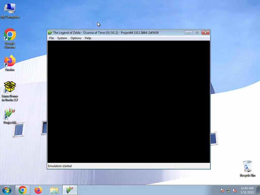Viewport: 260px width, 195px height.
Task: Open Windows Explorer from the taskbar
Action: (54, 190)
